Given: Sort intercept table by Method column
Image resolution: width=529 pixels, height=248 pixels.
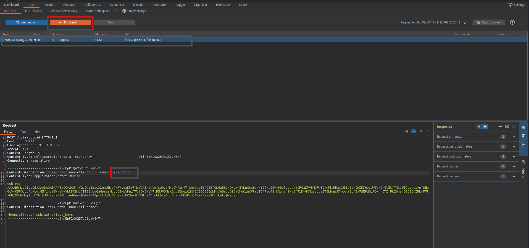Looking at the screenshot, I should (x=109, y=34).
